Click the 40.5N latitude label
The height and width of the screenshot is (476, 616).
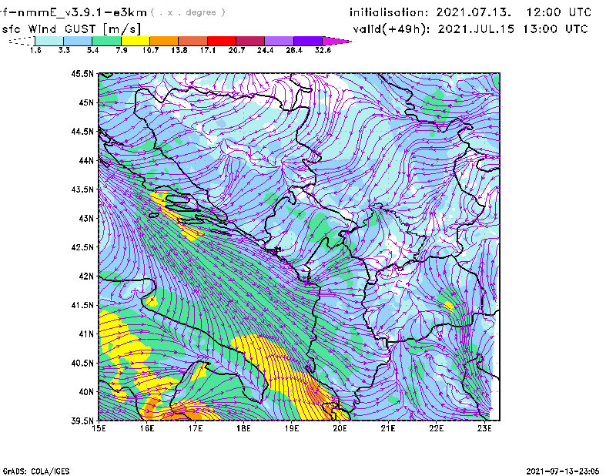pyautogui.click(x=82, y=363)
